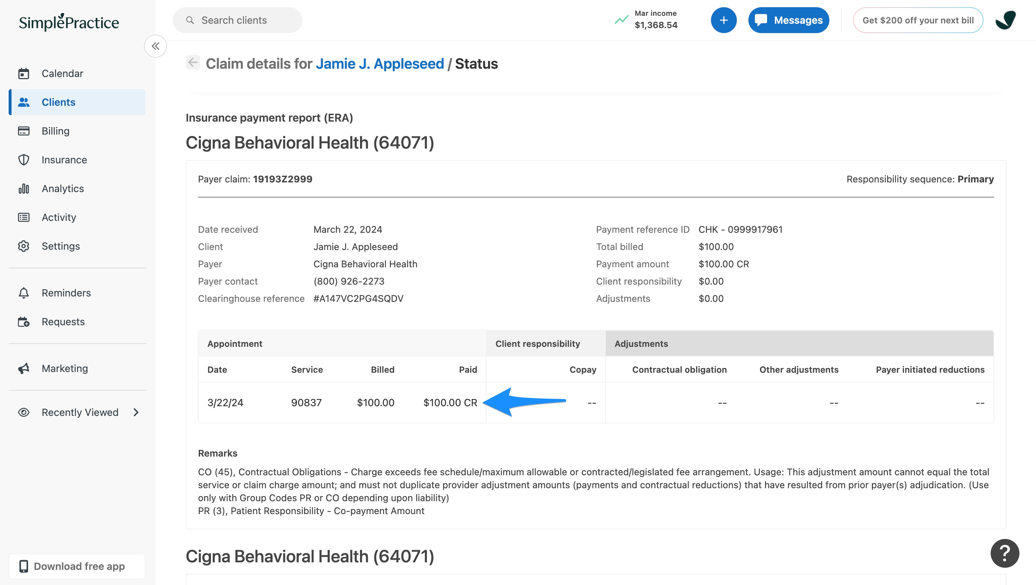
Task: Expand the Recently Viewed chevron
Action: pos(136,412)
